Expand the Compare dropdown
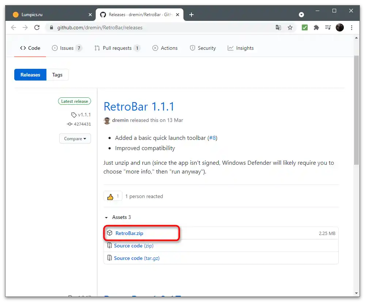The width and height of the screenshot is (365, 302). point(75,138)
